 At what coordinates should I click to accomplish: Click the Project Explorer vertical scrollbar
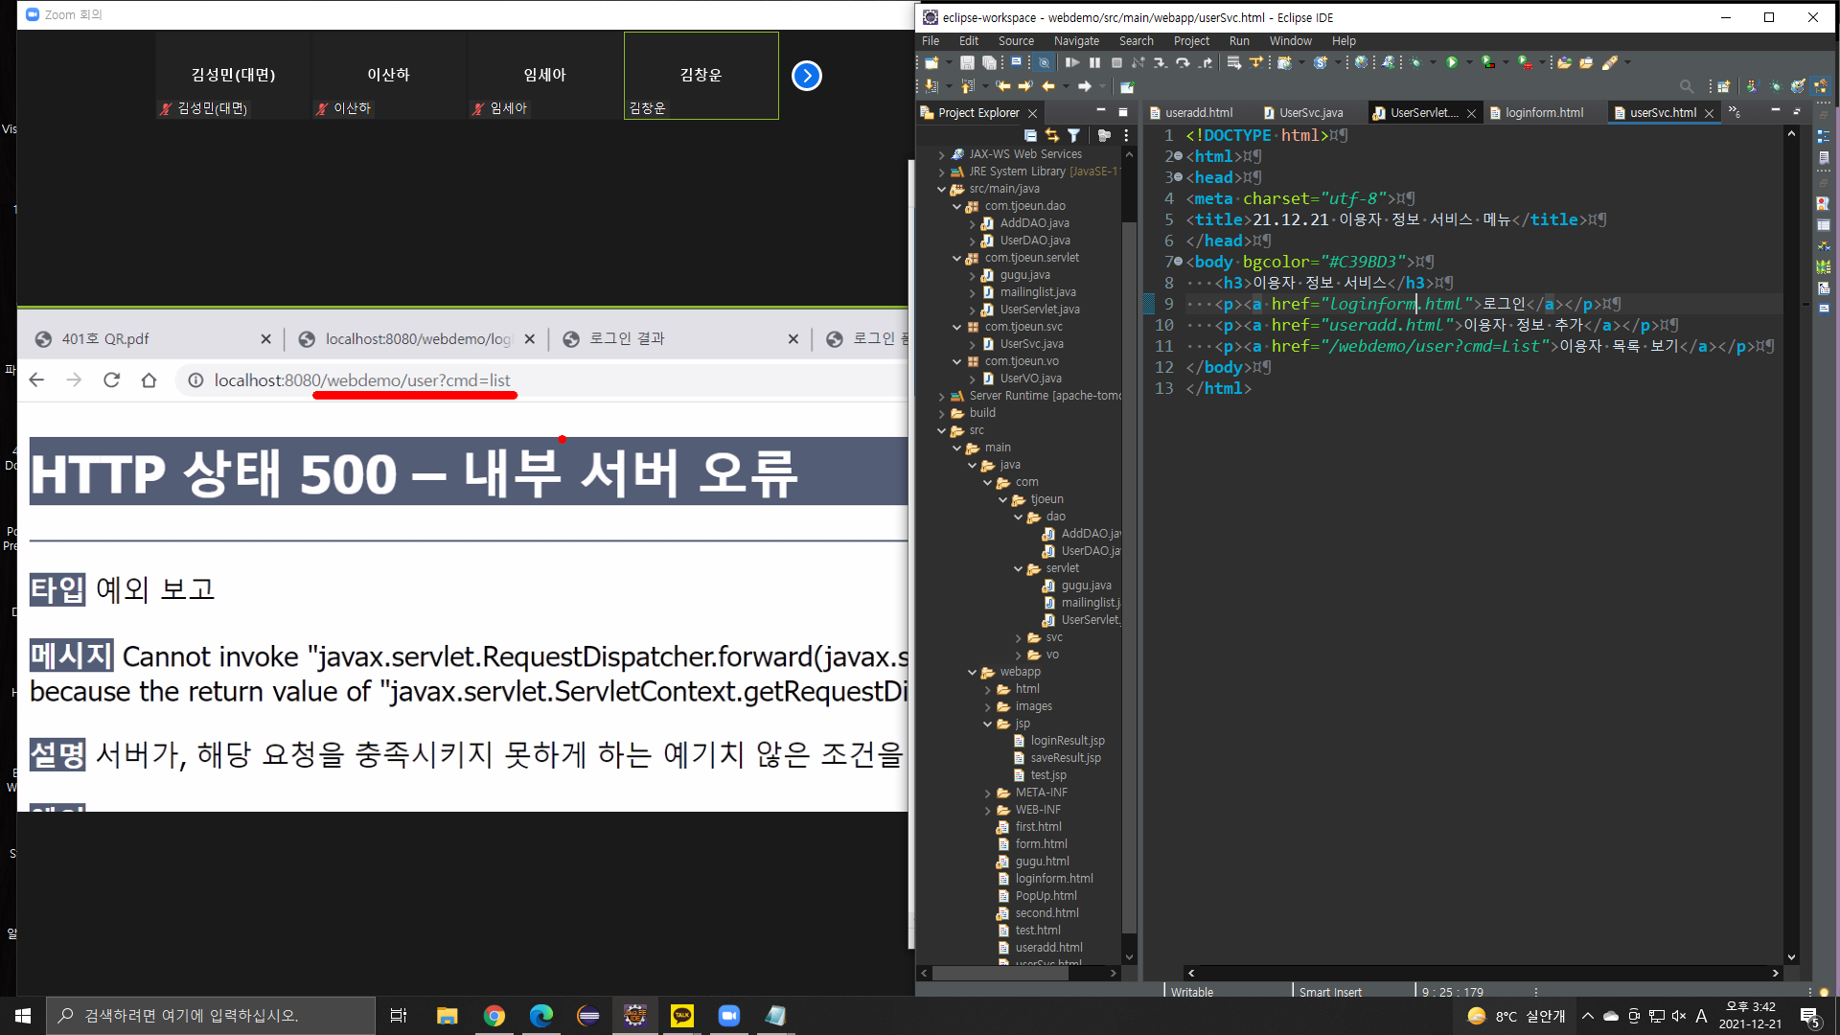pyautogui.click(x=1129, y=575)
